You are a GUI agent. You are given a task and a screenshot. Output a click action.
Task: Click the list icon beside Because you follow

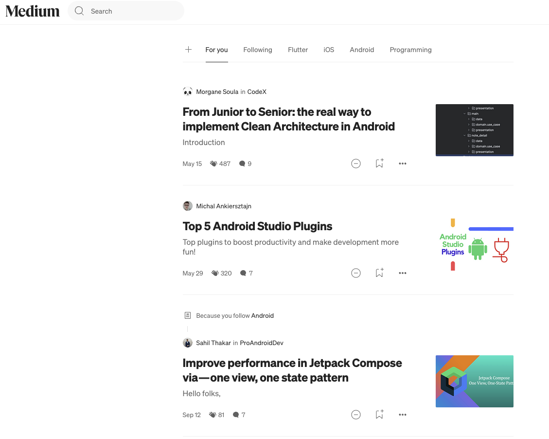188,316
